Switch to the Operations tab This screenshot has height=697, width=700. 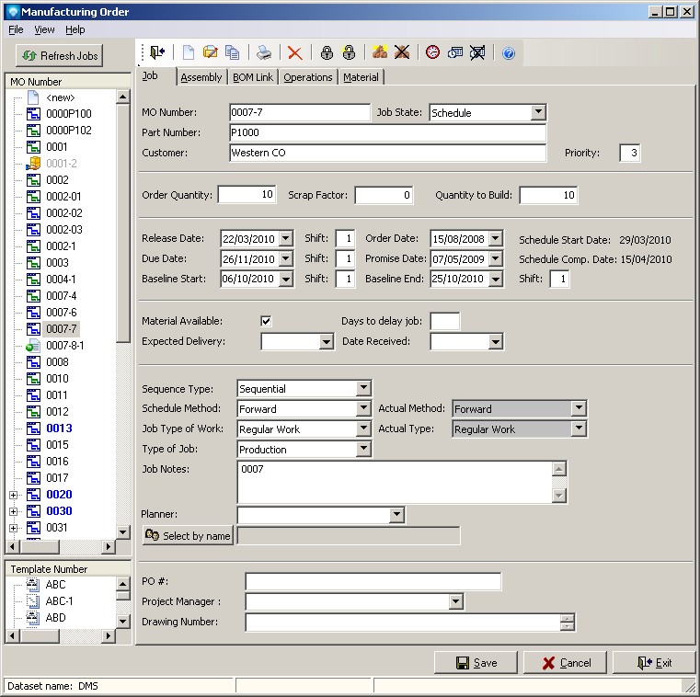click(x=307, y=77)
